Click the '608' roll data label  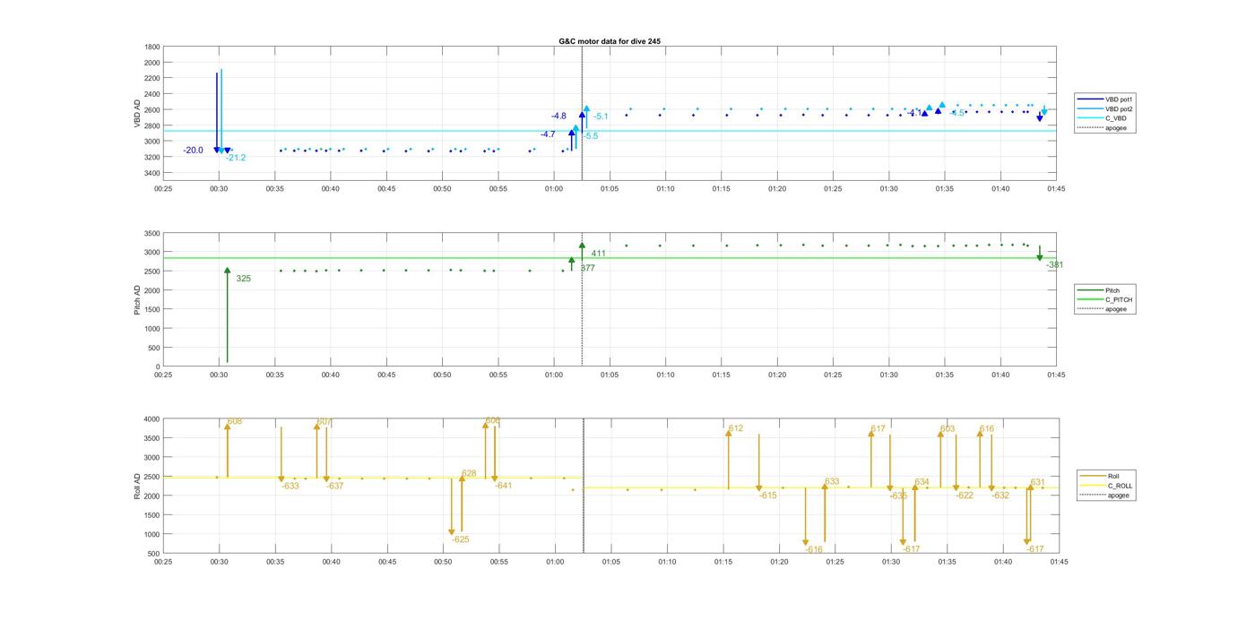tap(235, 421)
